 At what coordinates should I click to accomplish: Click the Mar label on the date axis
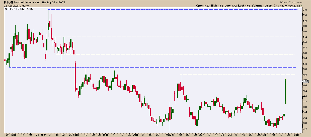click(x=106, y=134)
